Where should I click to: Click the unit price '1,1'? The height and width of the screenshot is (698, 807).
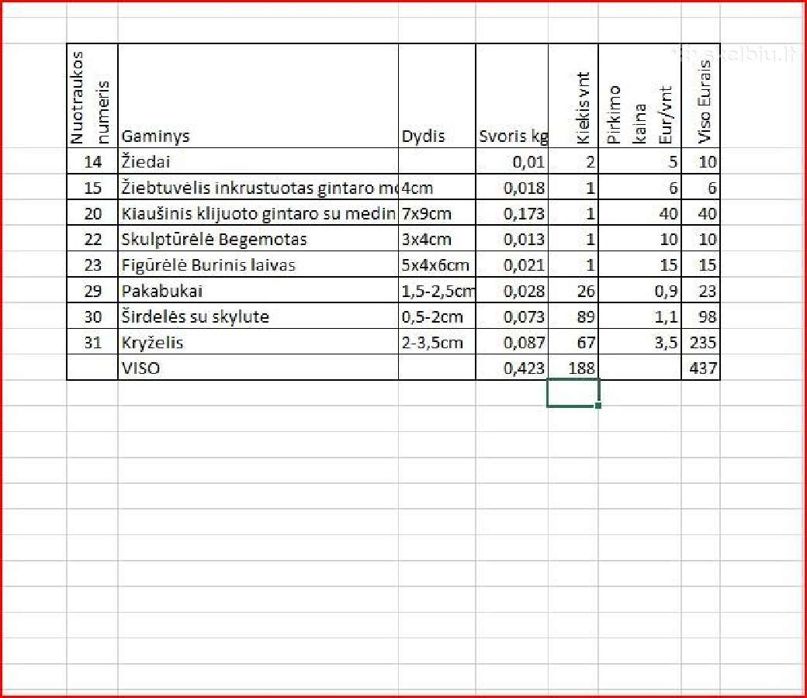click(x=639, y=316)
